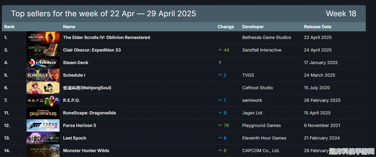
Task: Open the Last Epoch game thumbnail
Action: point(43,138)
